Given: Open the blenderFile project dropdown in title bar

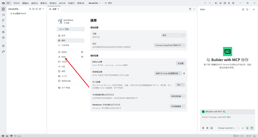Looking at the screenshot, I should point(95,3).
